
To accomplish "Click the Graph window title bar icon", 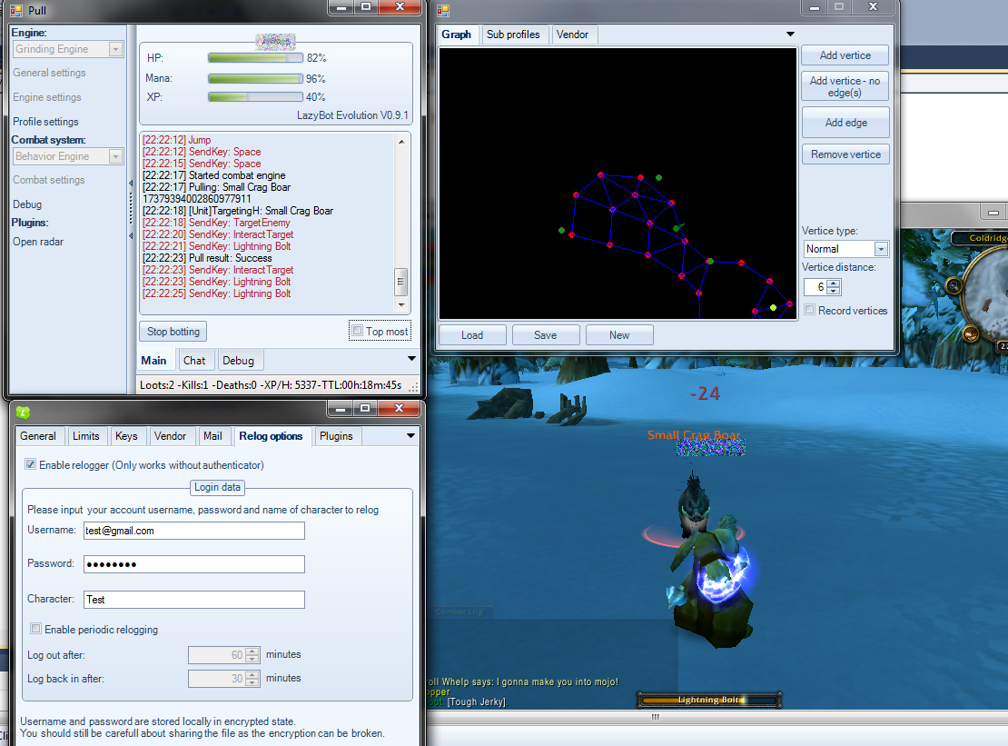I will [x=443, y=10].
